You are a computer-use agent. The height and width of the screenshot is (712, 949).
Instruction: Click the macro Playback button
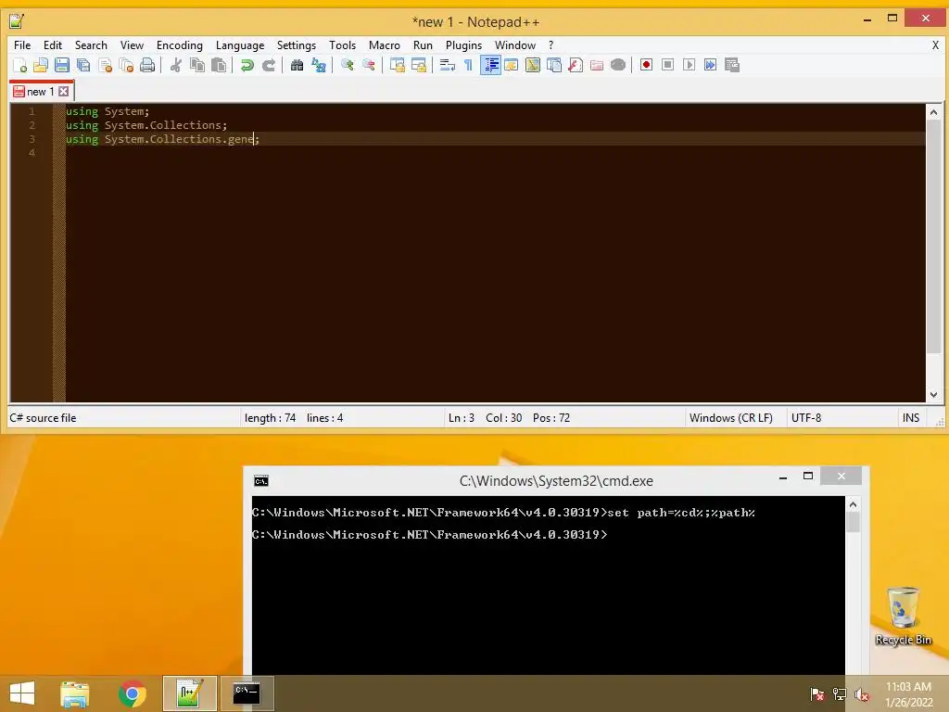coord(689,65)
